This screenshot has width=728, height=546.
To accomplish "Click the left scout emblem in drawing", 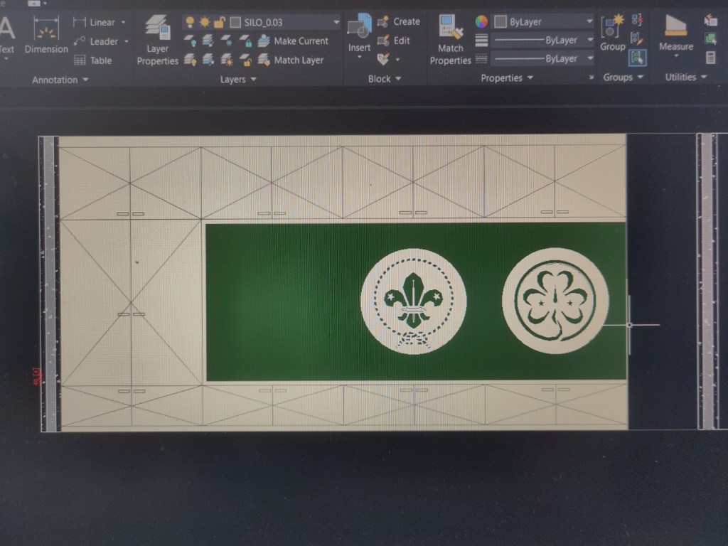I will pos(413,299).
